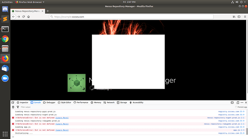Select the 'Loading nexus-repository-pypi-prod.js' log line
This screenshot has height=139, width=248.
35,111
